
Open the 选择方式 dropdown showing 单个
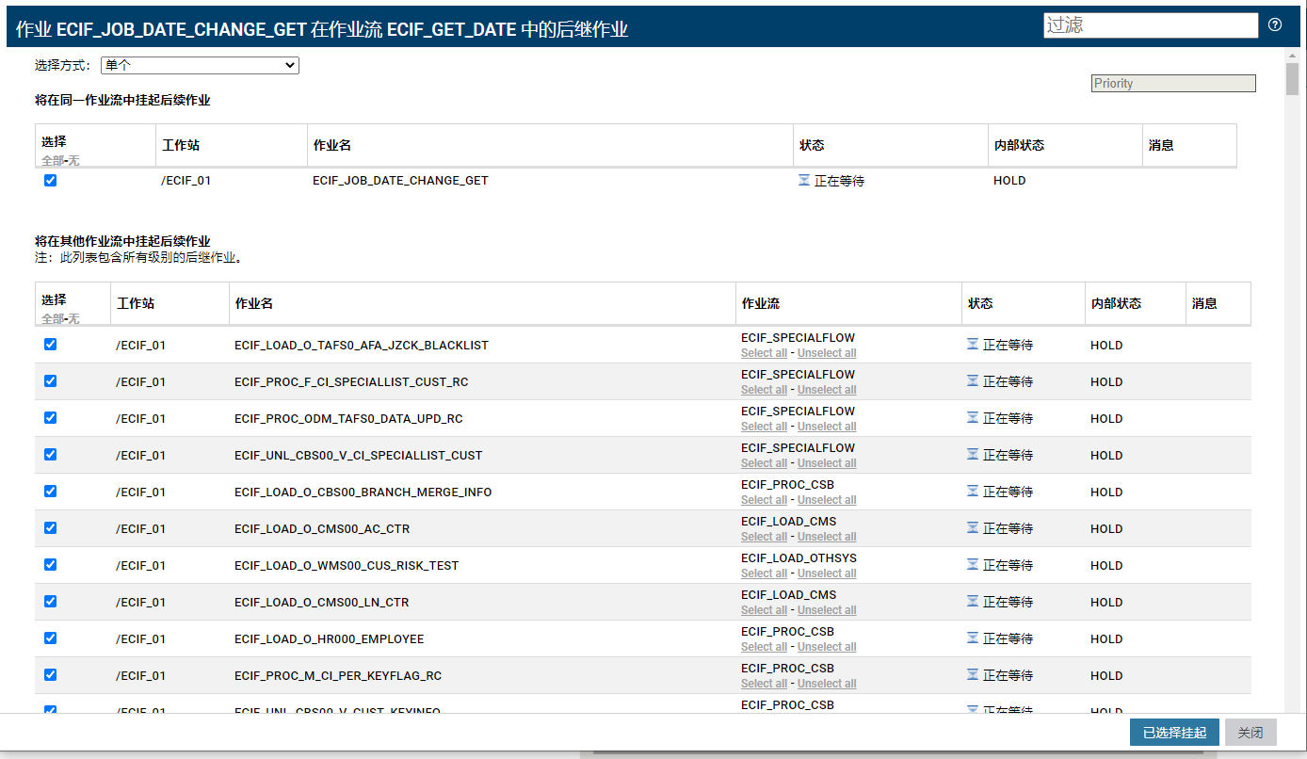coord(199,65)
